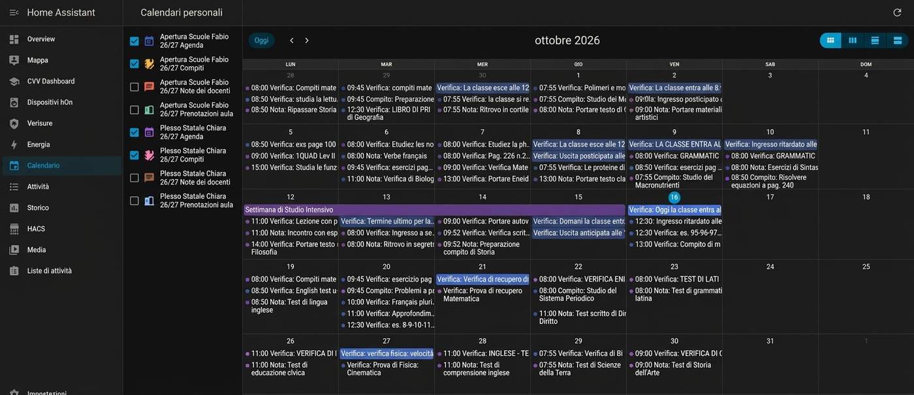Image resolution: width=914 pixels, height=395 pixels.
Task: Open event Verifica: Verifica di recupero di
Action: tap(482, 280)
